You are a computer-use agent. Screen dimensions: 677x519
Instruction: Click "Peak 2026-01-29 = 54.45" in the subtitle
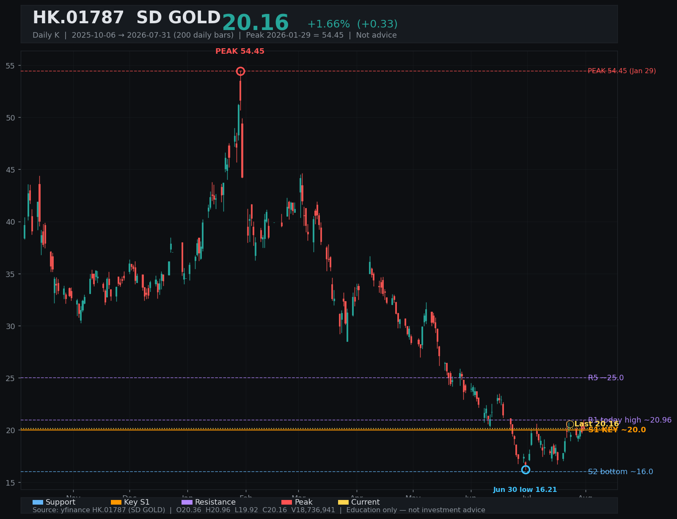click(295, 35)
